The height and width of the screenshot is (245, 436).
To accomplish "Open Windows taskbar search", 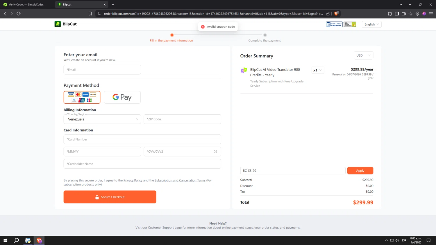I will click(17, 240).
